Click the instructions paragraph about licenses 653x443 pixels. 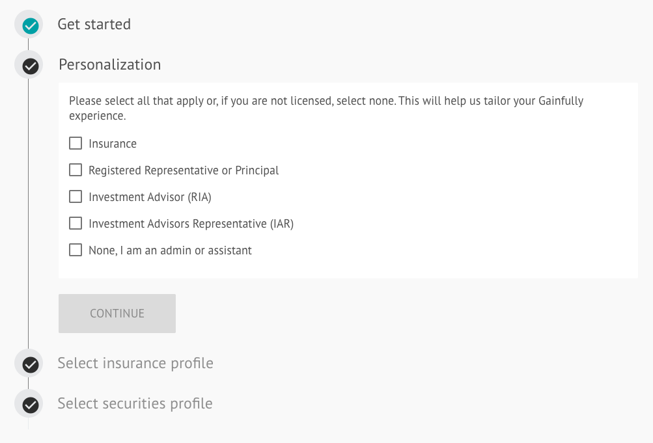pyautogui.click(x=326, y=108)
